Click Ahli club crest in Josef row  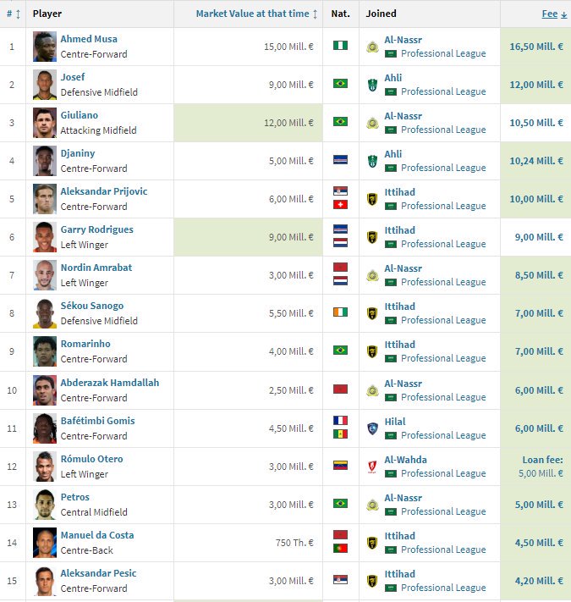(x=372, y=85)
